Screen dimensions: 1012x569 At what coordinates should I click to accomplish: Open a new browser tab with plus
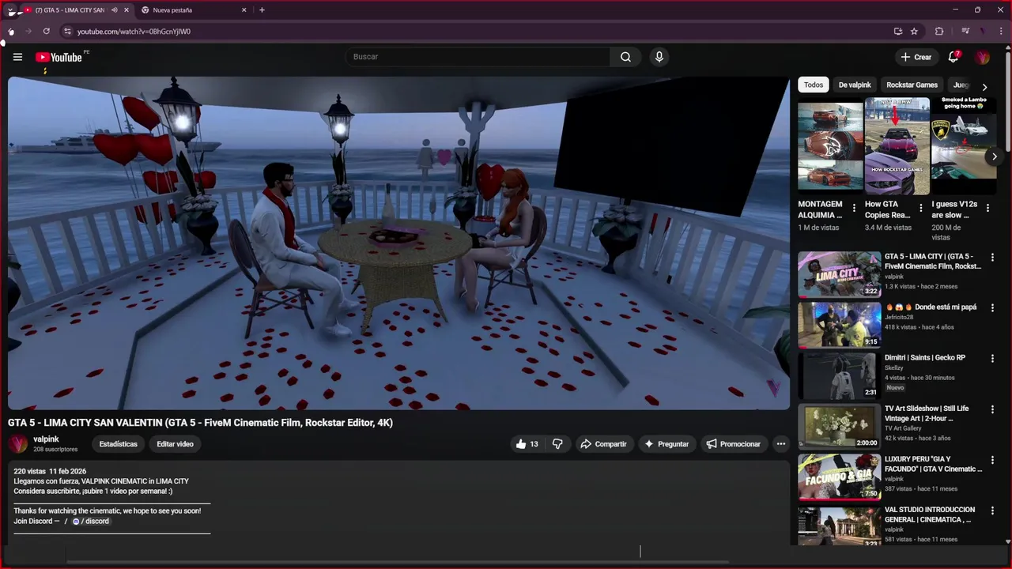(x=262, y=10)
